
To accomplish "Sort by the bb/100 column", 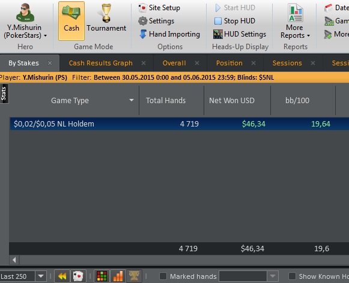I will pos(297,100).
